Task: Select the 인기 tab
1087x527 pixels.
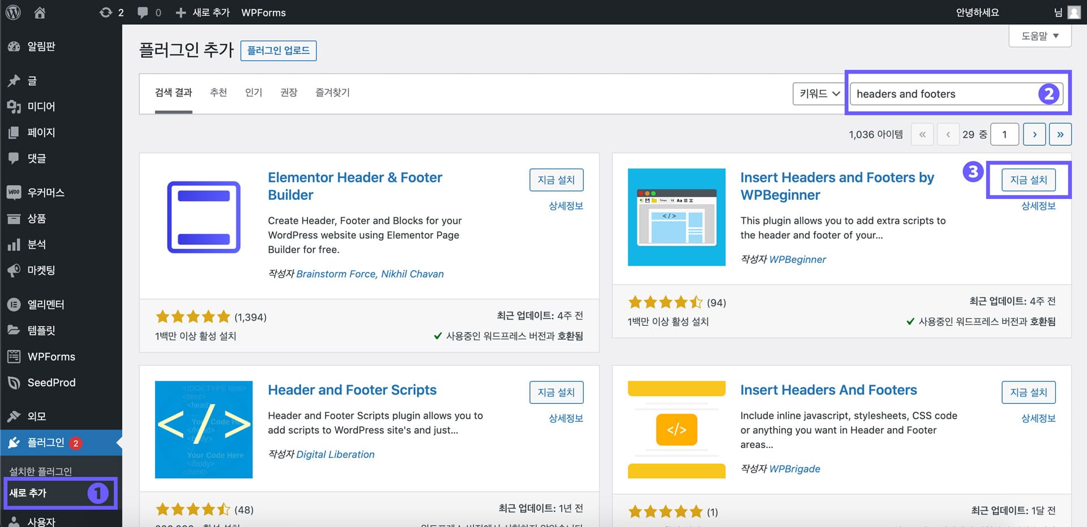Action: (254, 93)
